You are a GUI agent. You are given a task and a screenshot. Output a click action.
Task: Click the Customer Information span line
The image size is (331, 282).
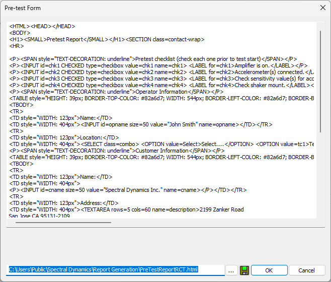click(x=116, y=151)
